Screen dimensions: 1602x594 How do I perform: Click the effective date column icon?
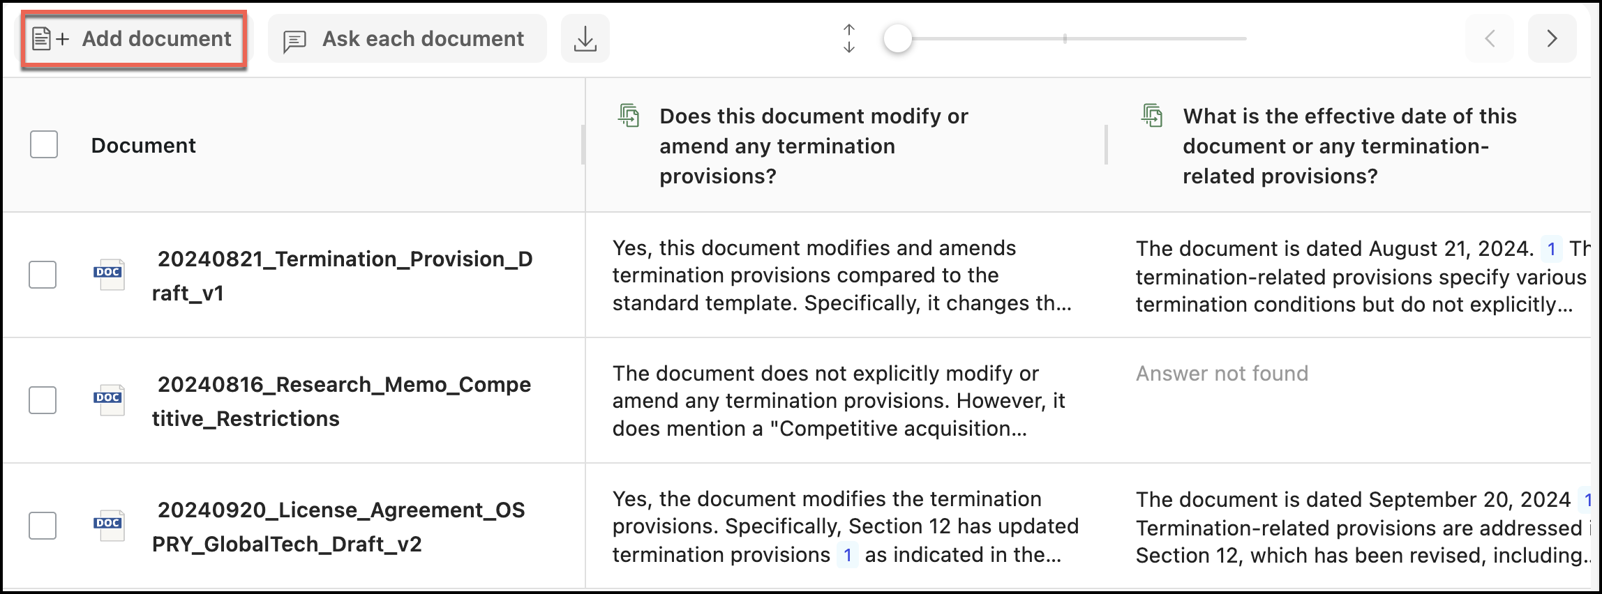(x=1152, y=116)
